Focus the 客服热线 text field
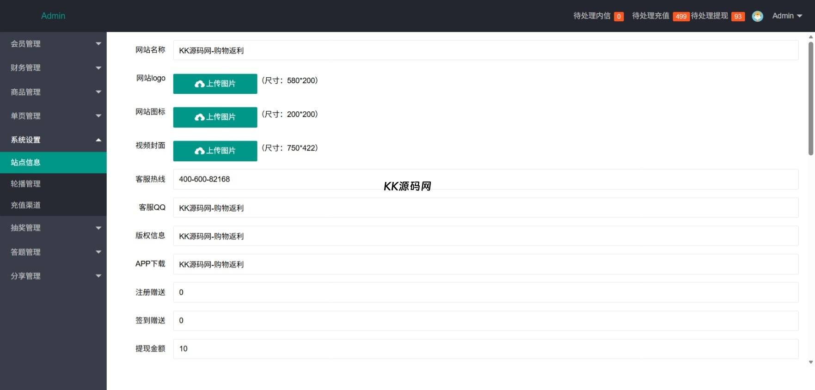This screenshot has height=390, width=815. point(485,179)
